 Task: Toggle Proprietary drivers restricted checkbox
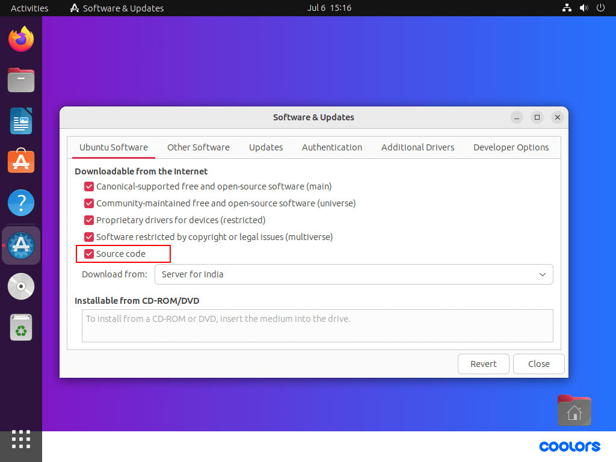coord(89,220)
